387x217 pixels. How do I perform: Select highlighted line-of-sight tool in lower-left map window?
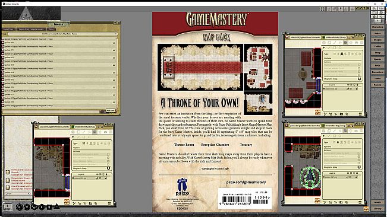[95, 132]
